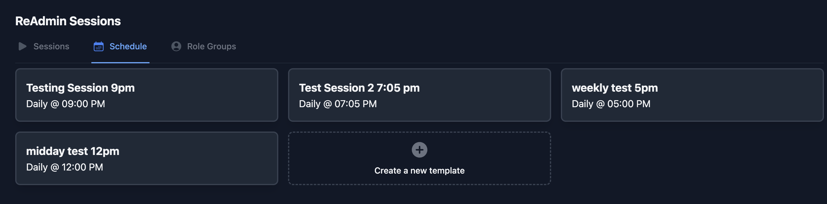The height and width of the screenshot is (204, 827).
Task: Click Create a new template
Action: [419, 171]
